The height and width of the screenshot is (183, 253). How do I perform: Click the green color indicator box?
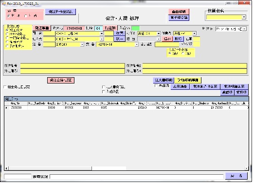136,28
